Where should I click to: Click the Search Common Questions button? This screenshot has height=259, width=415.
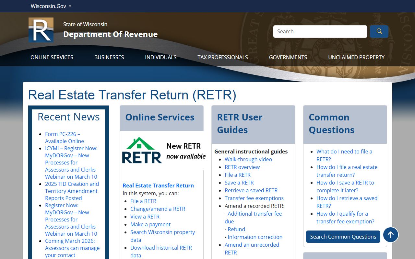point(343,237)
